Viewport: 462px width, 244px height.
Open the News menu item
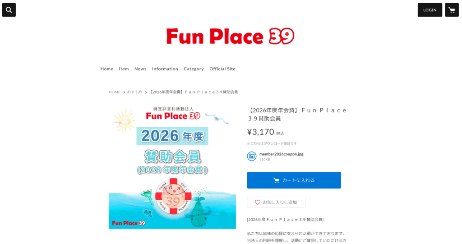(140, 69)
